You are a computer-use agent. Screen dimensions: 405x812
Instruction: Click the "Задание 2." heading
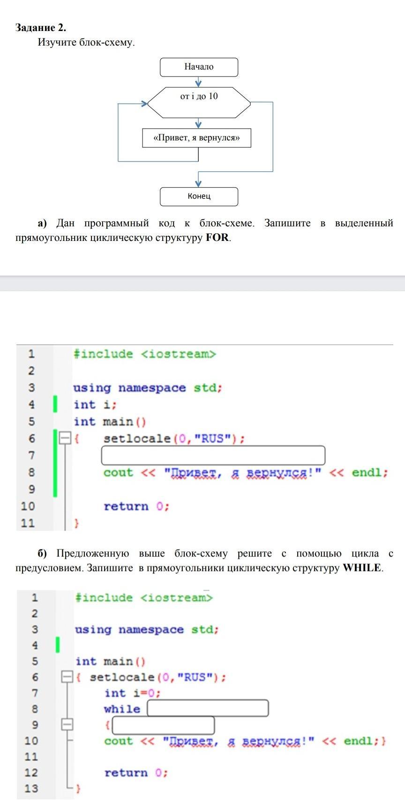coord(41,27)
